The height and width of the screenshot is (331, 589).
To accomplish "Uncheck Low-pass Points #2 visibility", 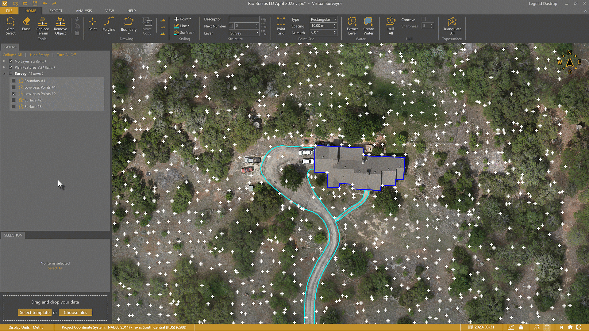I will (13, 94).
